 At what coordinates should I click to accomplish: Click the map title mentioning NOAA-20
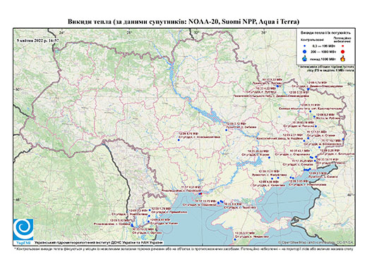[x=183, y=22]
